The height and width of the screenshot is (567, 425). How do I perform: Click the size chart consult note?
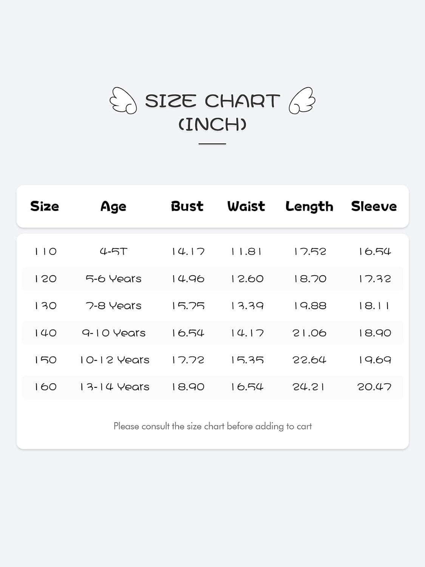tap(213, 426)
